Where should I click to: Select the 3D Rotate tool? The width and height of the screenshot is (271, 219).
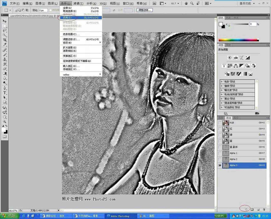click(5, 108)
